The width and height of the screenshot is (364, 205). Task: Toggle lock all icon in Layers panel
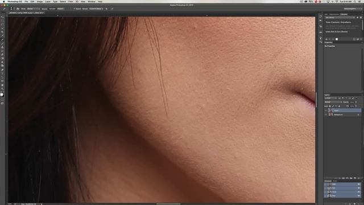[339, 106]
